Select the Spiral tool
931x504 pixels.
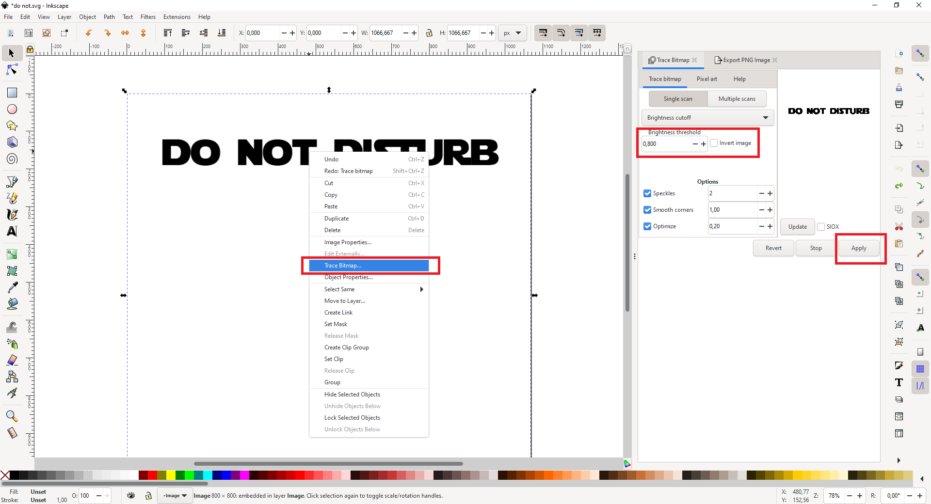point(12,158)
